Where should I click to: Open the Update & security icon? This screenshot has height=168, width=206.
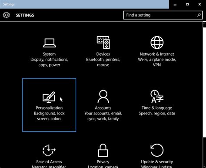tap(157, 150)
